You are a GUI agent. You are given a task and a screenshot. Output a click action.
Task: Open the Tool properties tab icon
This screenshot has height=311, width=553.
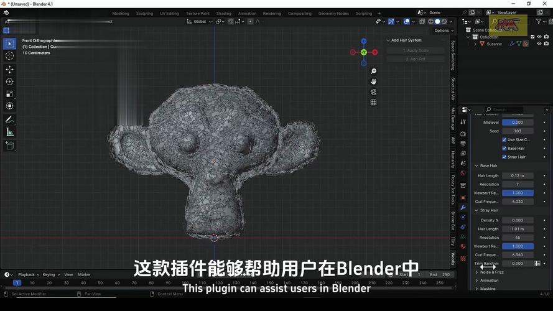(463, 122)
